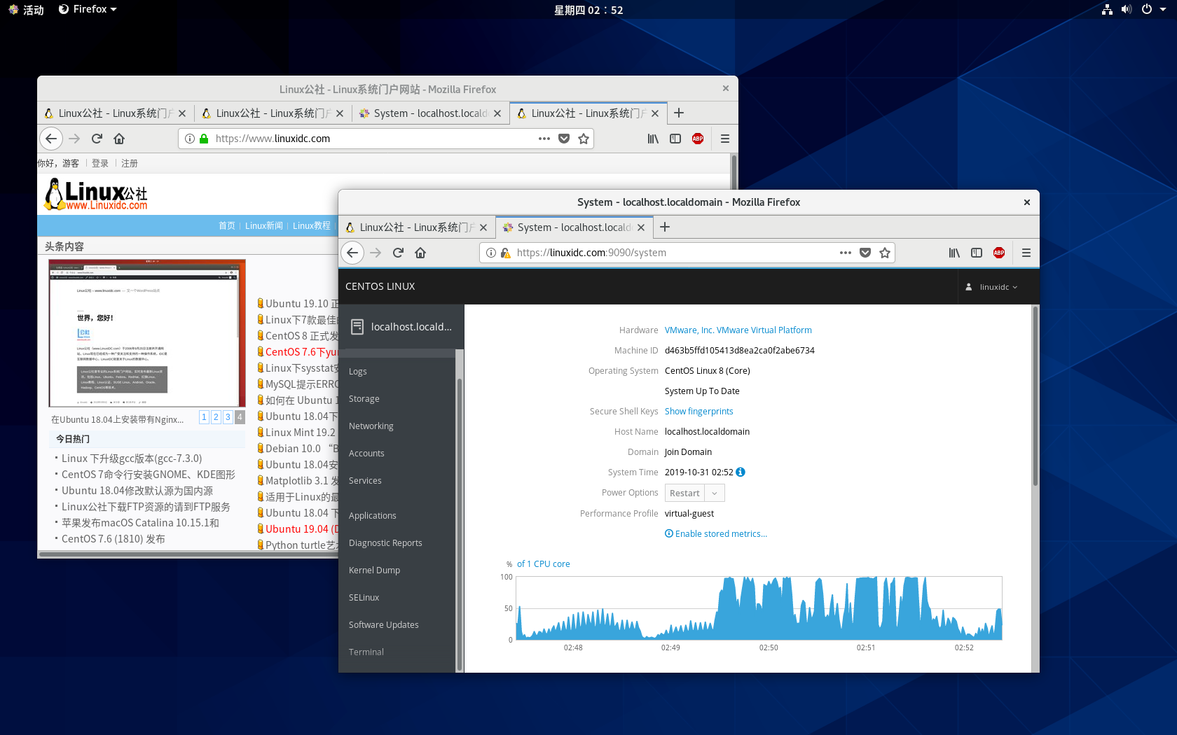
Task: Go to Firefox home page
Action: coord(420,253)
